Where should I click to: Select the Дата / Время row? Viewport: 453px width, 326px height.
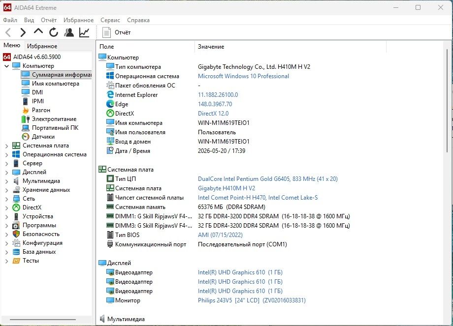pyautogui.click(x=176, y=151)
